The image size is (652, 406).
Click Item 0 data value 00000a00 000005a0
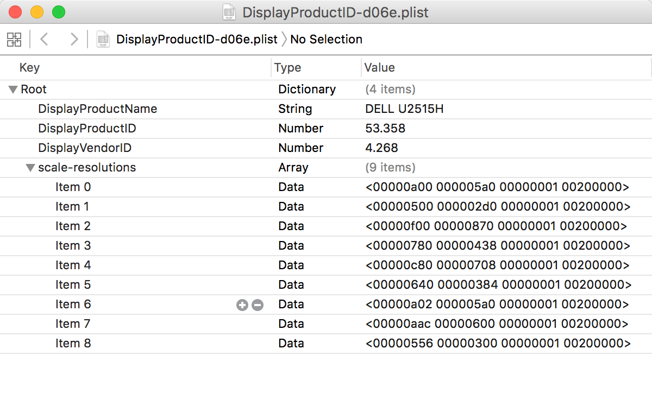[x=497, y=187]
